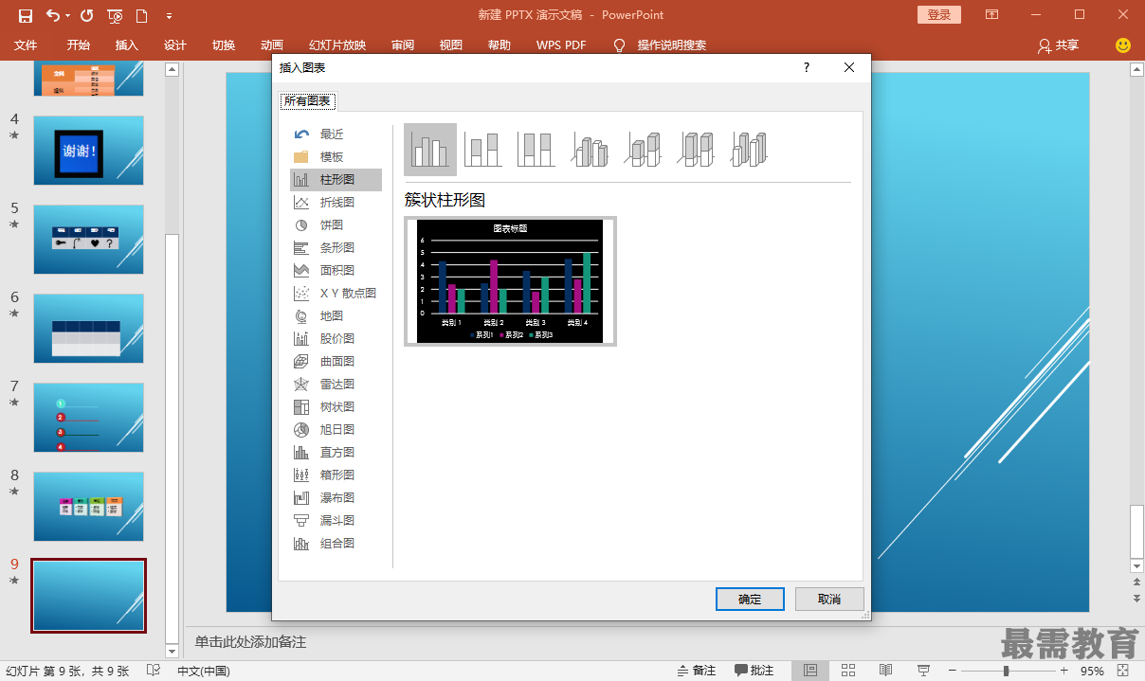Viewport: 1145px width, 681px height.
Task: Confirm the chart with 确定 button
Action: (750, 600)
